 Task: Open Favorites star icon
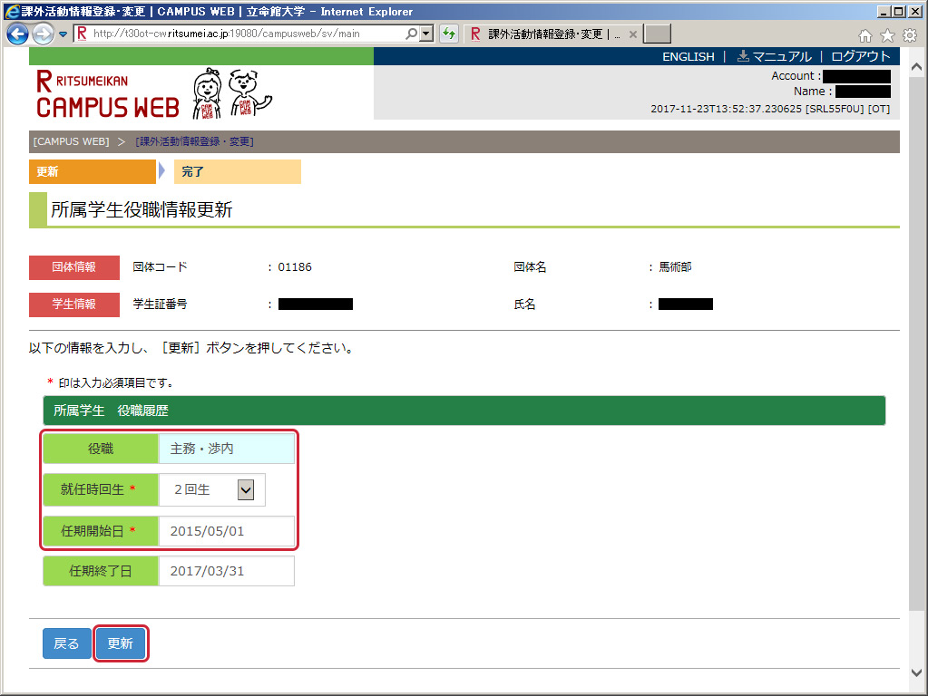click(x=887, y=34)
